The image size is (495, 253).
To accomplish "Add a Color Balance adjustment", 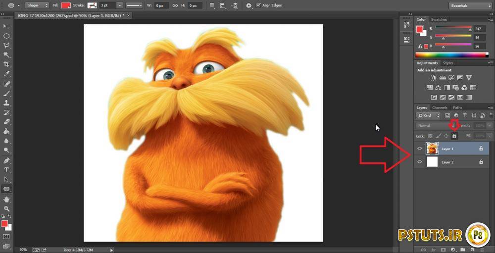I will coord(438,88).
